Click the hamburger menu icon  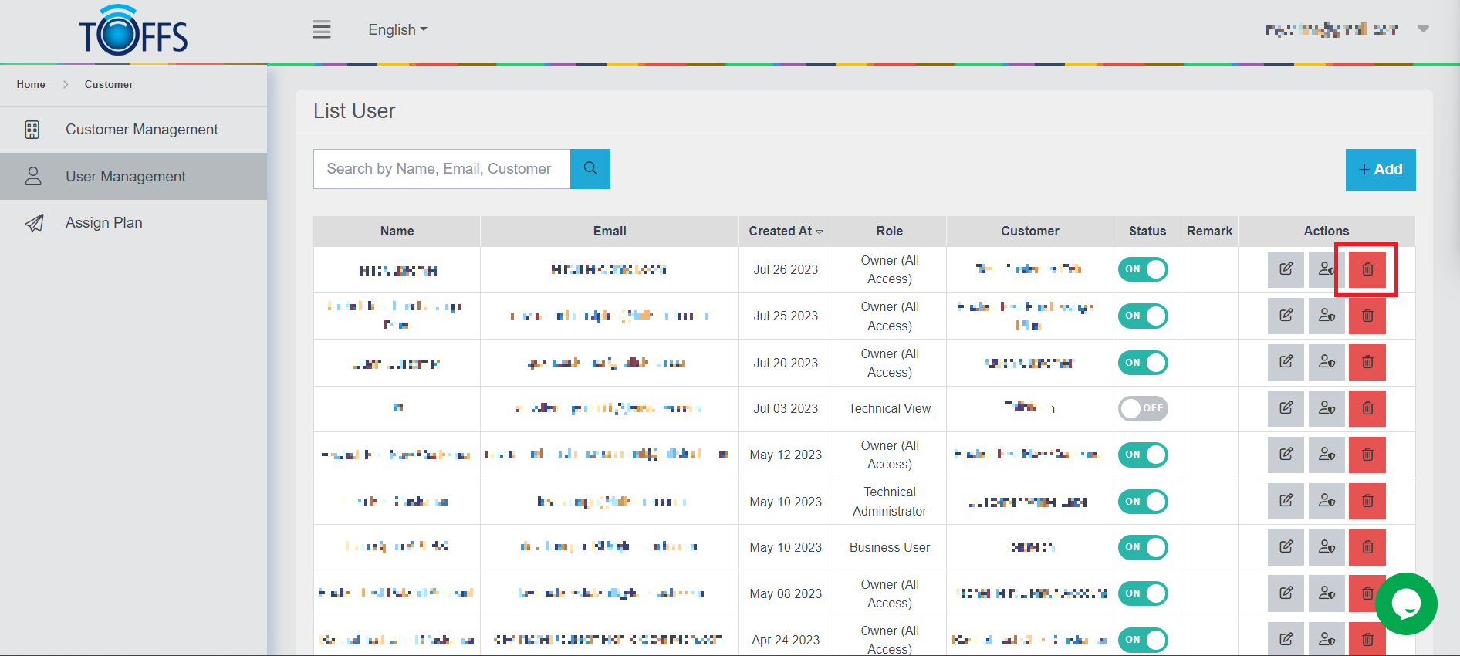point(321,30)
